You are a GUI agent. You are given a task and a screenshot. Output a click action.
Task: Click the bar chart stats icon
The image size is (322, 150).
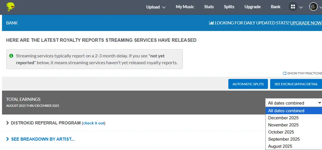click(x=211, y=23)
